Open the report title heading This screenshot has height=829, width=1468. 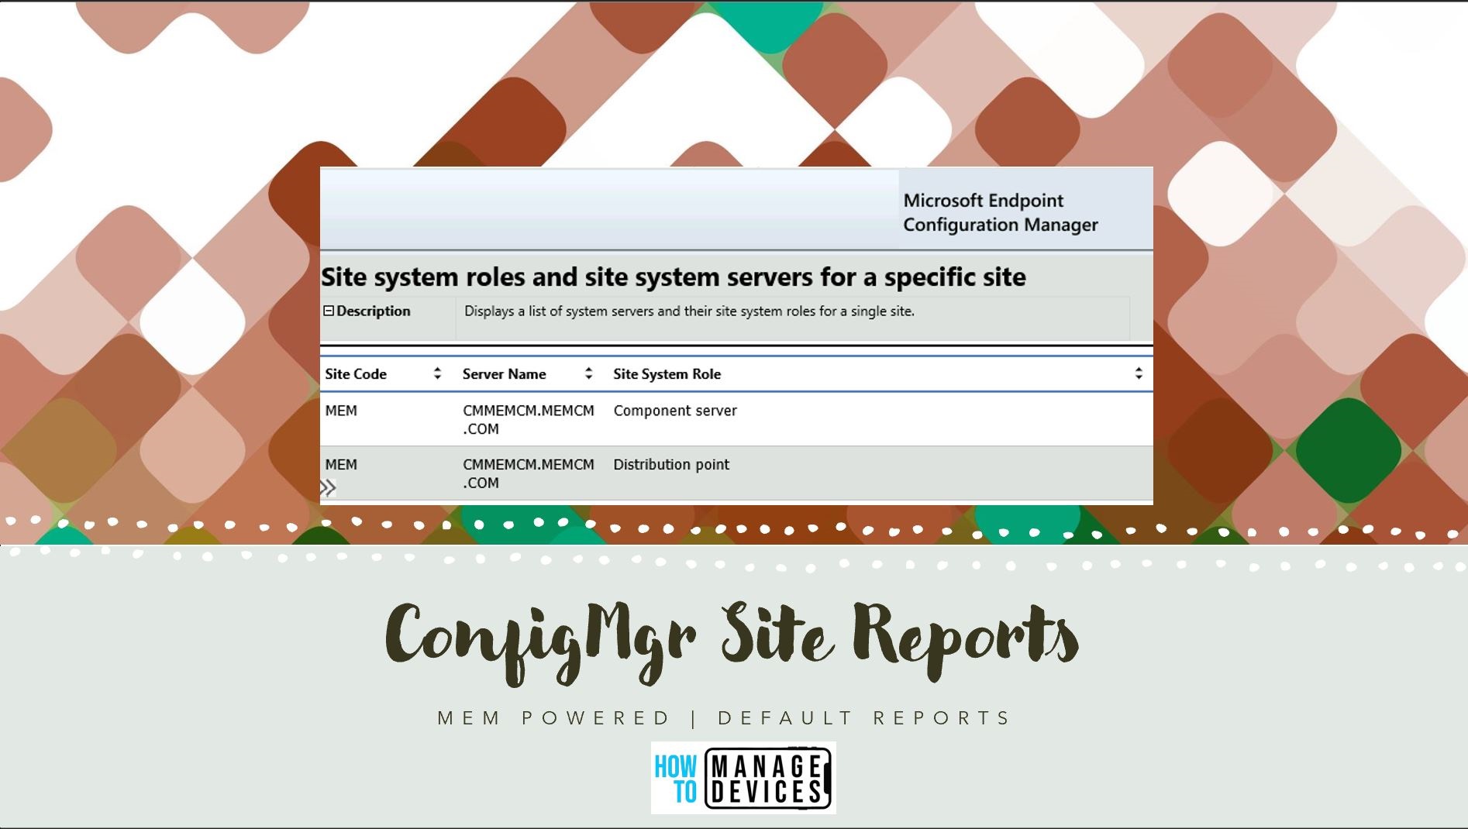[676, 276]
